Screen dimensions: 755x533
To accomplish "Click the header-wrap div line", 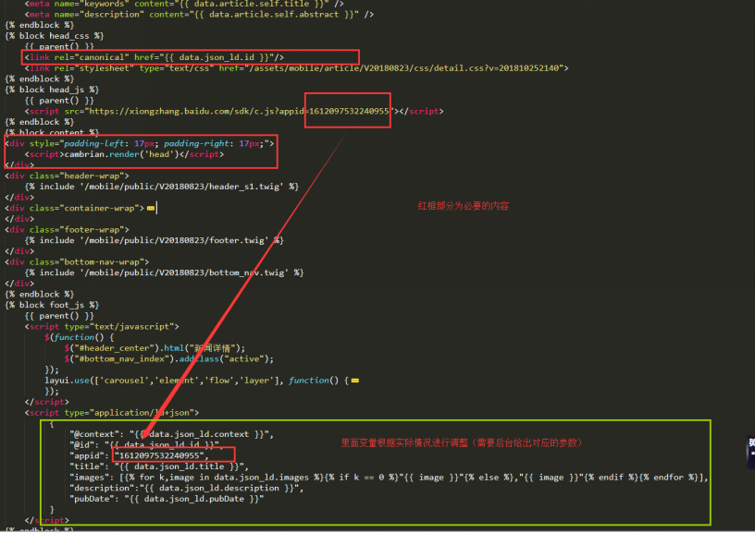I will pyautogui.click(x=67, y=176).
